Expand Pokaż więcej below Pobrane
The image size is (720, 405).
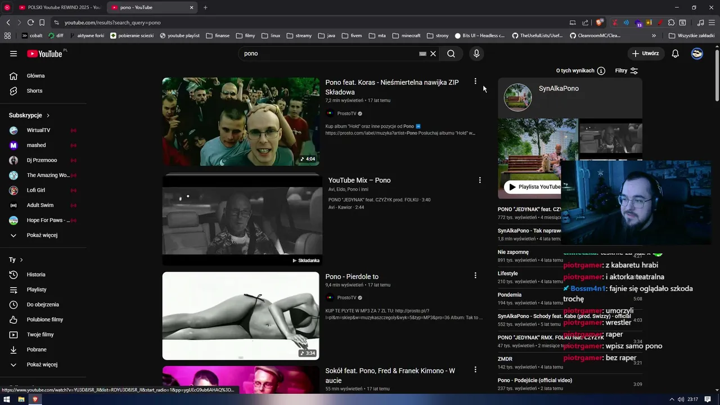[42, 364]
